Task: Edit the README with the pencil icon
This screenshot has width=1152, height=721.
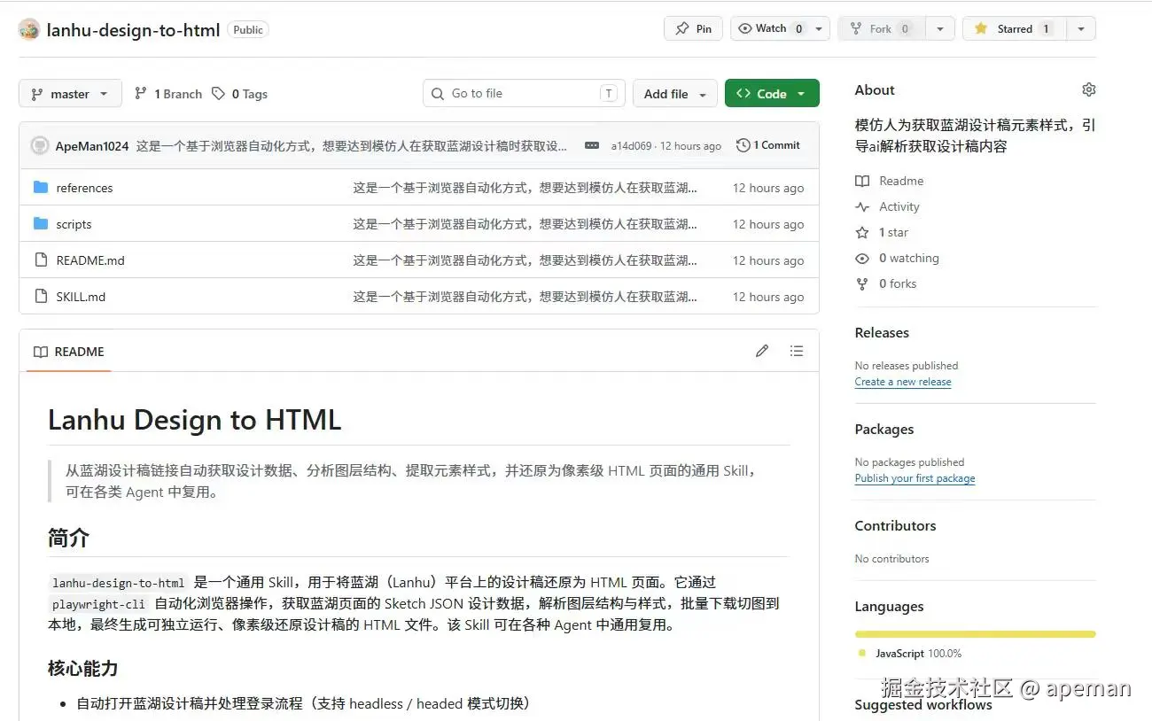Action: click(761, 351)
